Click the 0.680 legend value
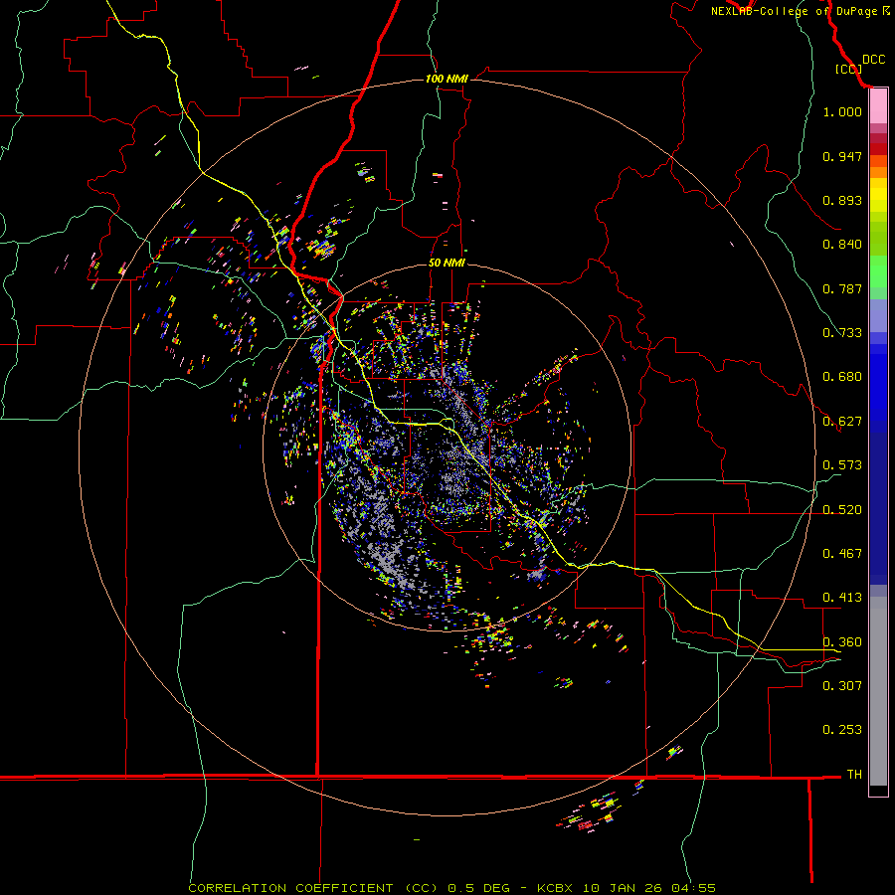This screenshot has width=895, height=895. pos(842,377)
